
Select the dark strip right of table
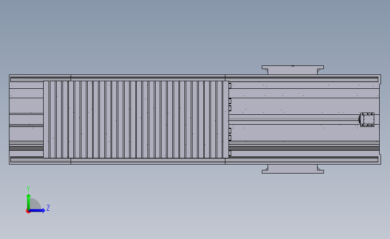(304, 148)
